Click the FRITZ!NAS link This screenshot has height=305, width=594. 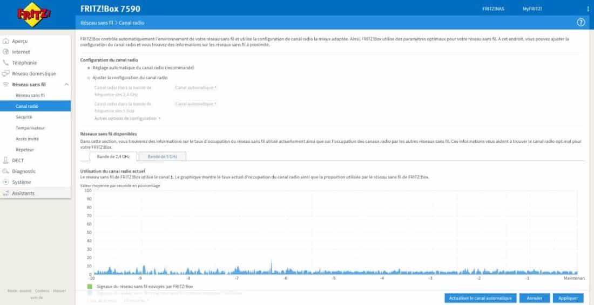(493, 9)
